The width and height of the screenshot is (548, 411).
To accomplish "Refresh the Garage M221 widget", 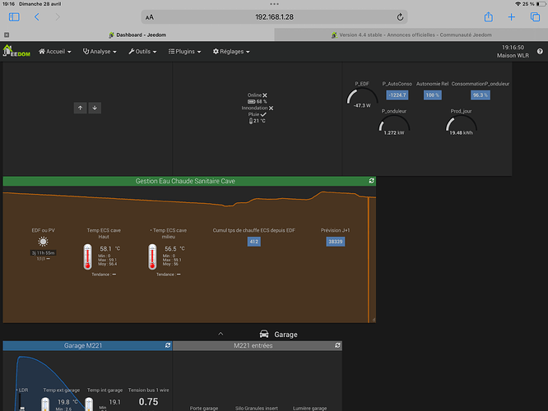I will click(x=168, y=345).
